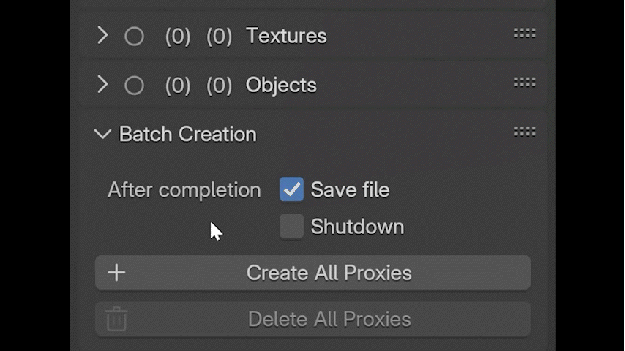Select the Objects panel title
625x351 pixels.
(281, 85)
